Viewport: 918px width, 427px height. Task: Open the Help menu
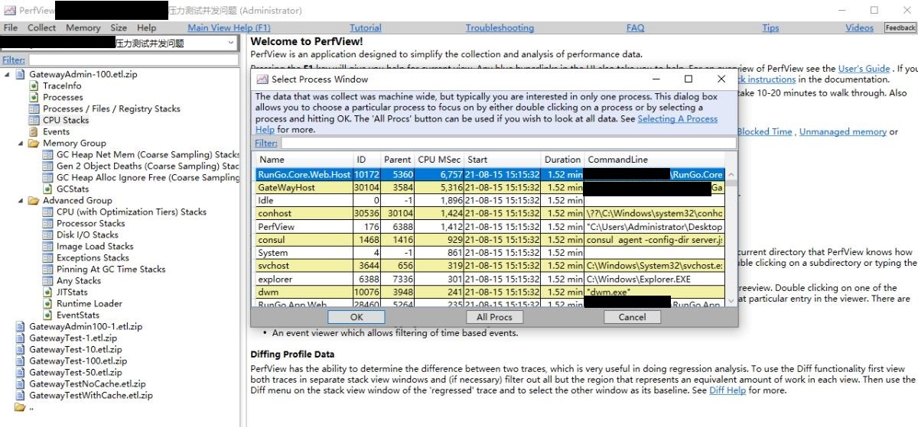146,27
